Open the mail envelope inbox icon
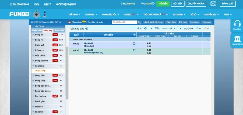Screen dimensions: 243x115 coord(213,4)
